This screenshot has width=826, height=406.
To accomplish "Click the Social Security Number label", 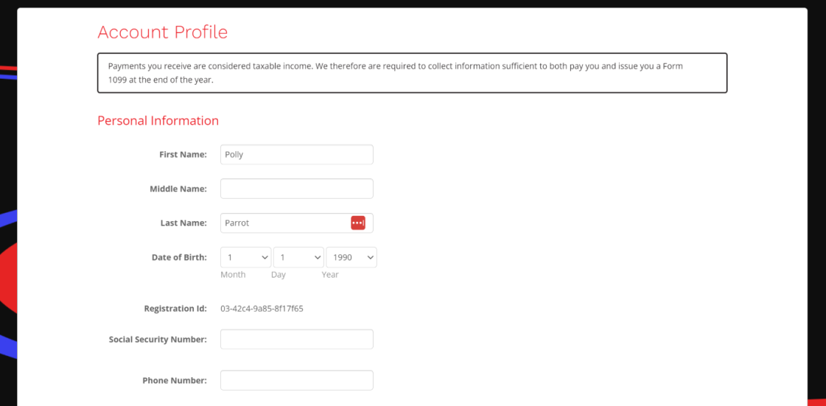I will pyautogui.click(x=158, y=339).
